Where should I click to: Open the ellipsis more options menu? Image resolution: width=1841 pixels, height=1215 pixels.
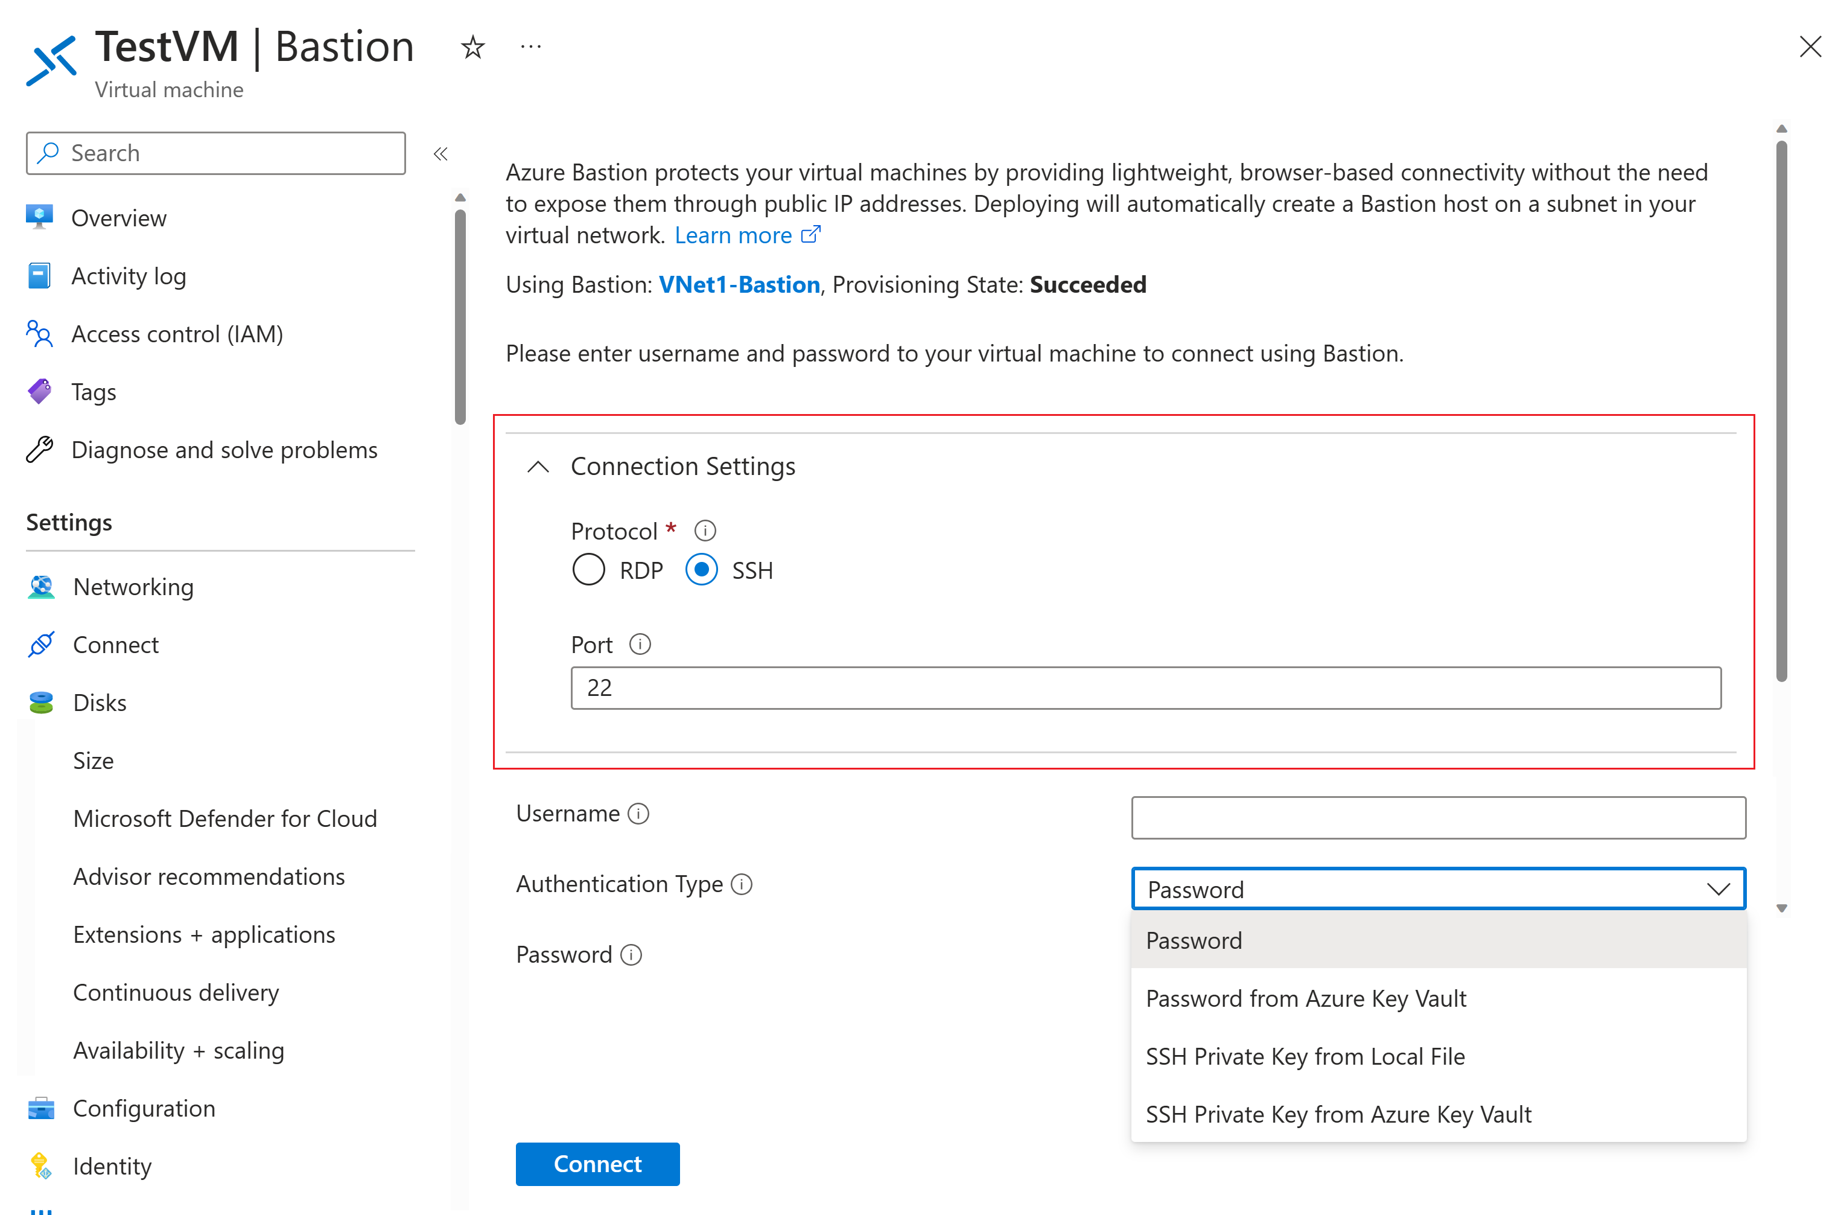click(x=530, y=47)
